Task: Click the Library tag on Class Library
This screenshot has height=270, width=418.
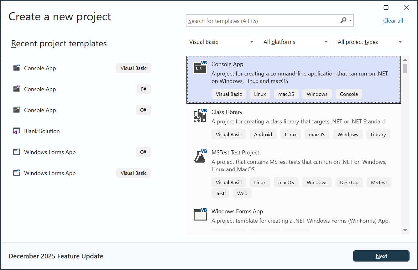Action: coord(378,134)
